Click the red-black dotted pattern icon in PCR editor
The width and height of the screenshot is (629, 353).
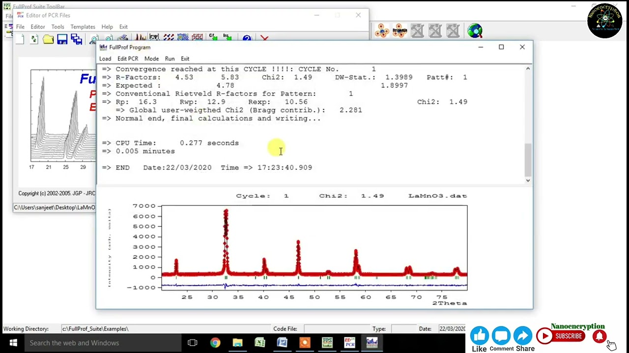[169, 38]
